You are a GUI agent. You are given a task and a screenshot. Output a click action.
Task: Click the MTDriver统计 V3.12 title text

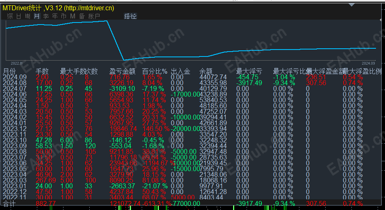click(x=58, y=8)
